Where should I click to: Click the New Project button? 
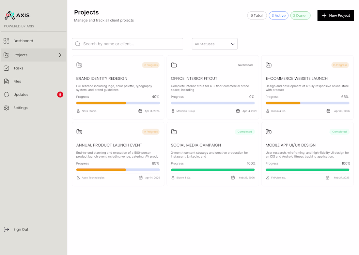point(335,16)
